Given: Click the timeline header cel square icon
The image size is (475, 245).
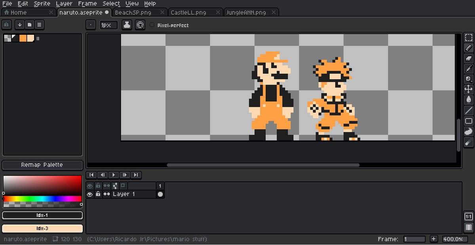Looking at the screenshot, I should 123,186.
